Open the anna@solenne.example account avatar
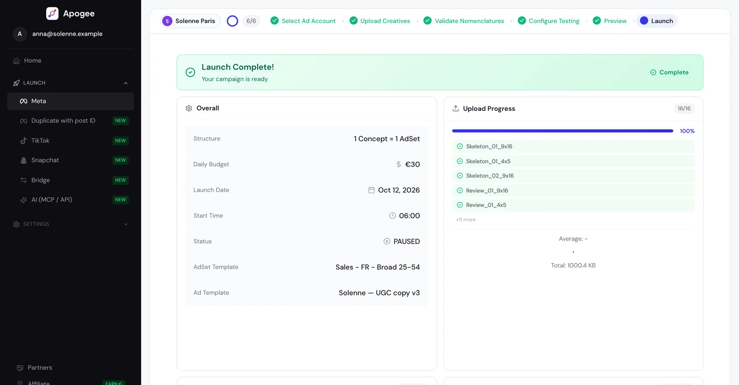The width and height of the screenshot is (739, 385). point(19,34)
